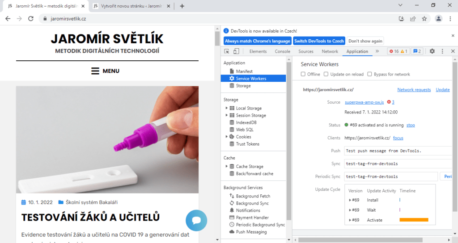Bookmark this page with star icon
Viewport: 458px width, 243px height.
click(x=424, y=19)
